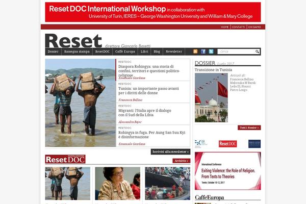Open the Exiting Violence conference banner
306x204 pixels.
click(228, 171)
